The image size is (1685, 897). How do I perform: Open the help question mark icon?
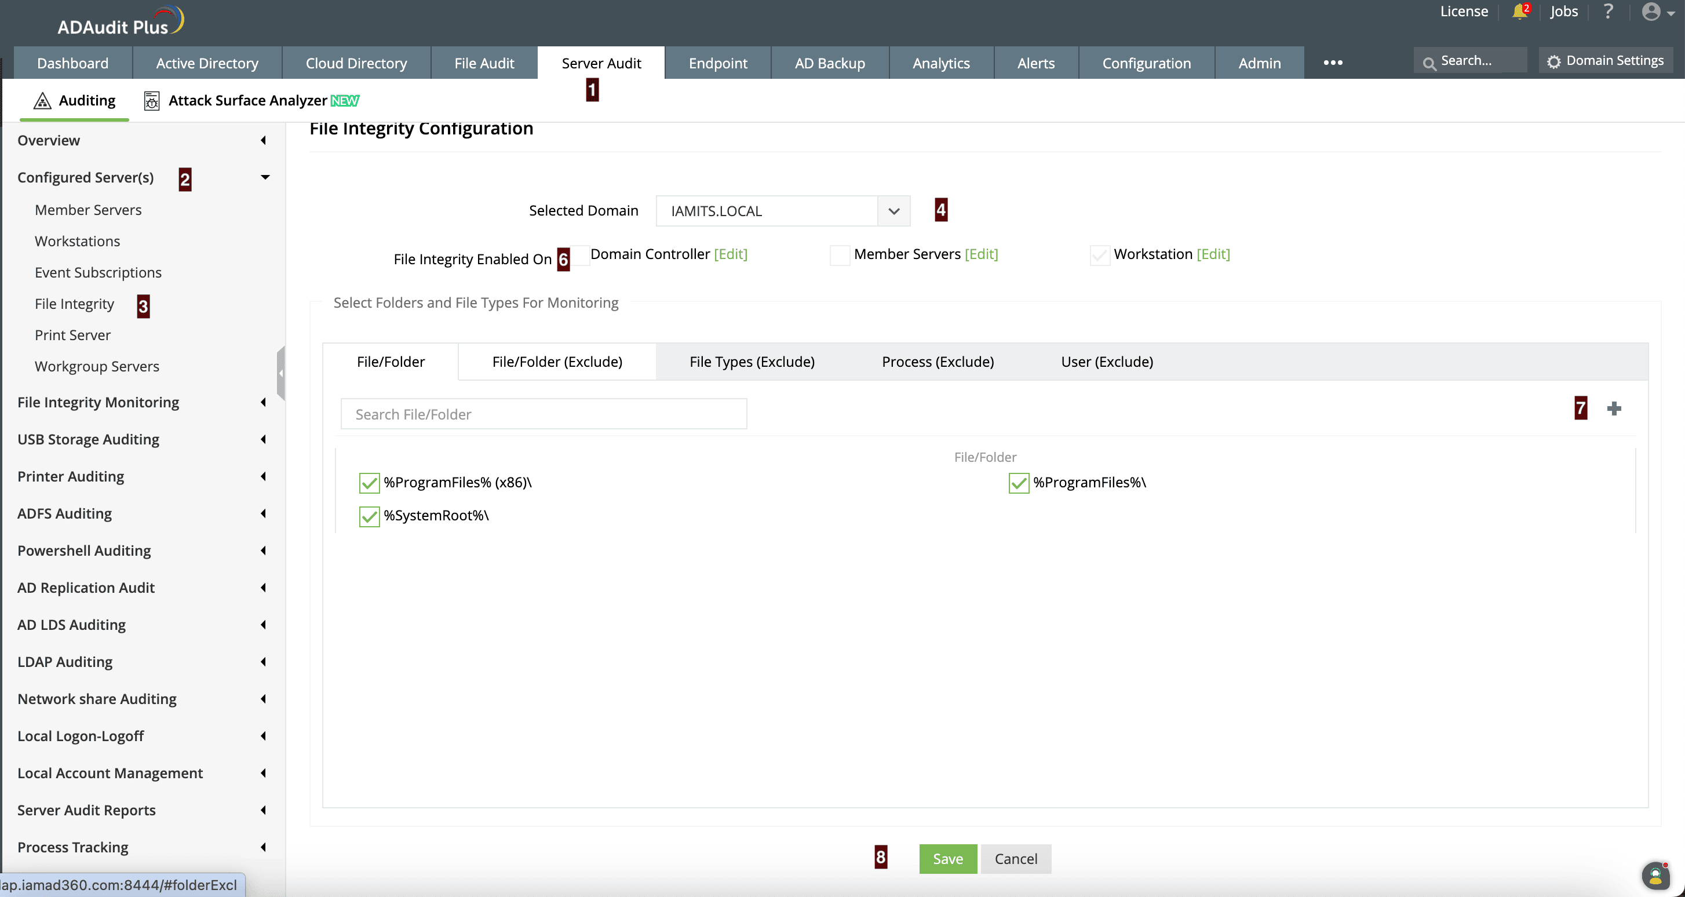(x=1609, y=12)
